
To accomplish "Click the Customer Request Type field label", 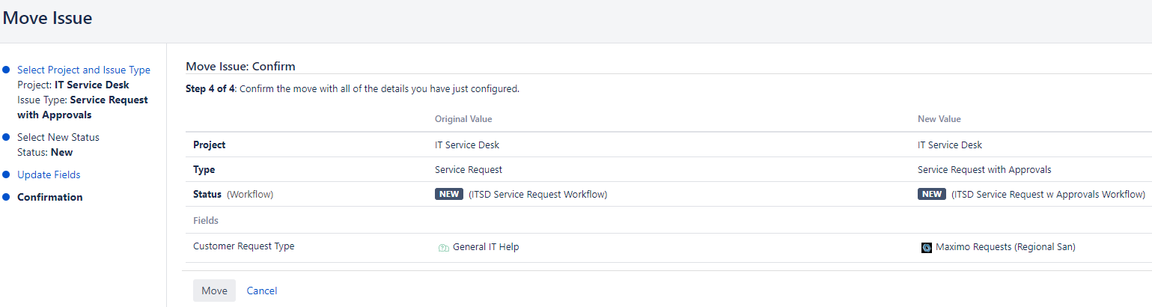I will pyautogui.click(x=243, y=246).
